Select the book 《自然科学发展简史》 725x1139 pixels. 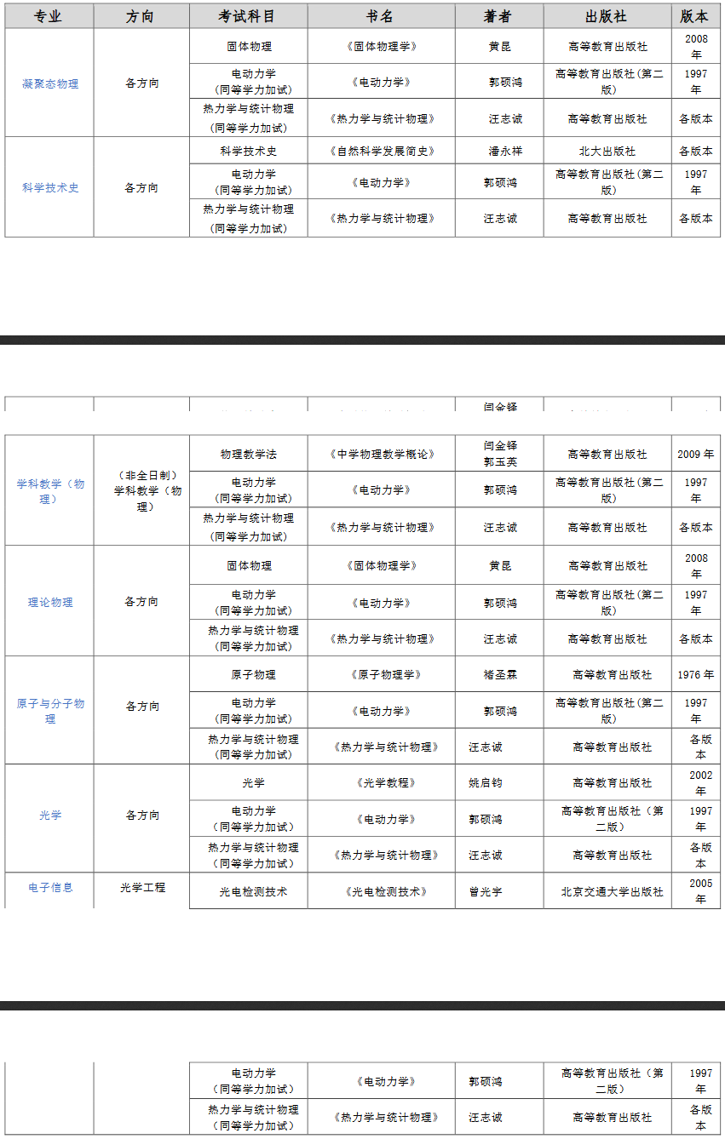point(382,151)
